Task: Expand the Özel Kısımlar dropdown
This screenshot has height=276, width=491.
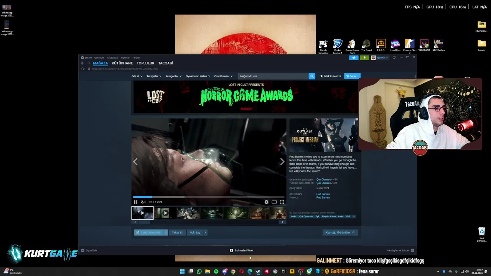Action: pyautogui.click(x=223, y=76)
